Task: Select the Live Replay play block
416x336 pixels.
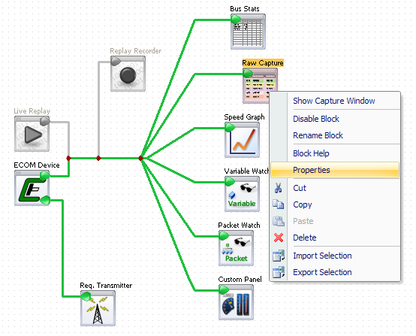Action: [x=32, y=134]
